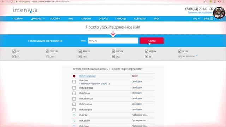The image size is (226, 127).
Task: Click the domain name search input field
Action: (x=113, y=41)
